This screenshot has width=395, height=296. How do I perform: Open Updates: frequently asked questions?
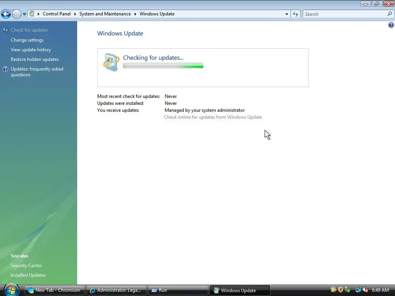tap(37, 72)
